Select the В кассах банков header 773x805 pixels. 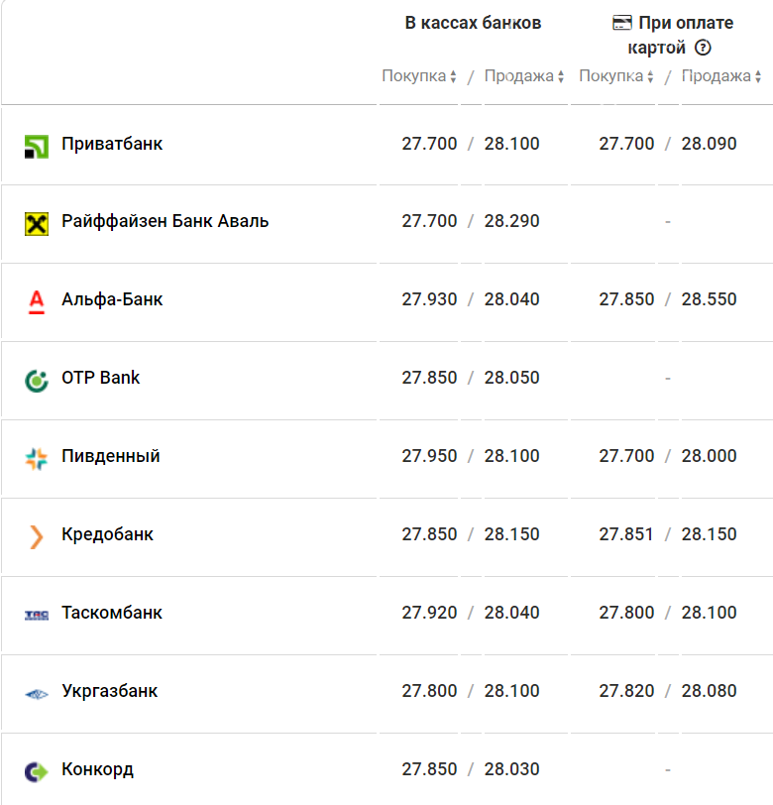(473, 23)
